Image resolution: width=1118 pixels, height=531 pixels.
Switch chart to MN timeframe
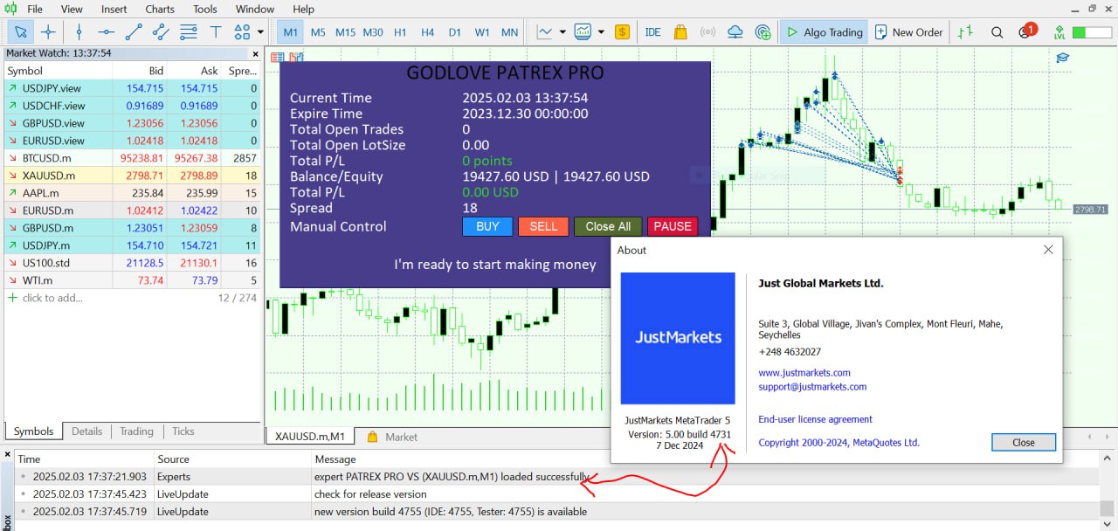[x=509, y=32]
